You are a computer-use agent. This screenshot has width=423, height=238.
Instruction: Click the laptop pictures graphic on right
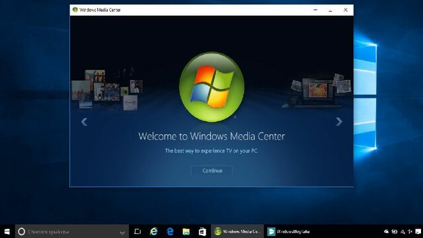coord(317,91)
